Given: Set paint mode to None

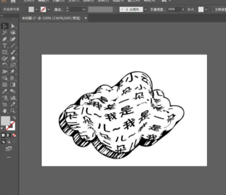Looking at the screenshot, I should tap(14, 135).
